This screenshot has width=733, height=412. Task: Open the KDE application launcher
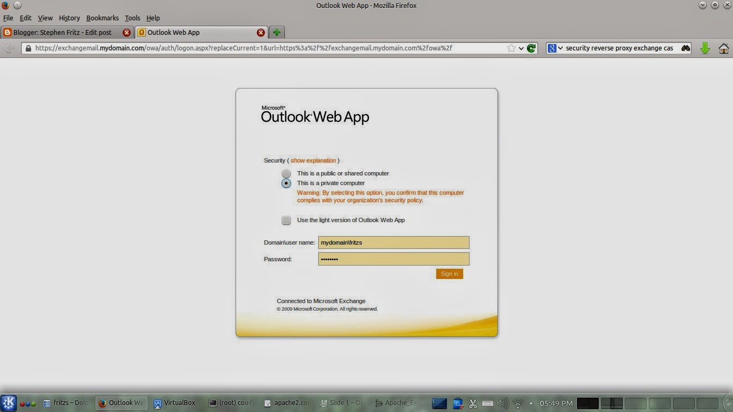click(9, 403)
